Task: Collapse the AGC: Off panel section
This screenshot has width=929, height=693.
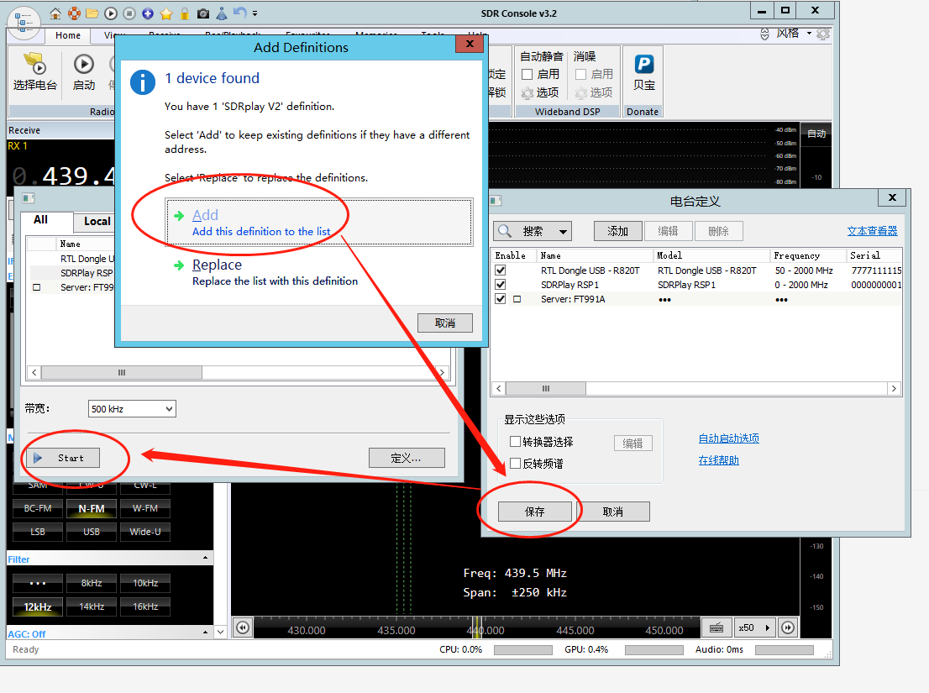Action: pyautogui.click(x=205, y=633)
